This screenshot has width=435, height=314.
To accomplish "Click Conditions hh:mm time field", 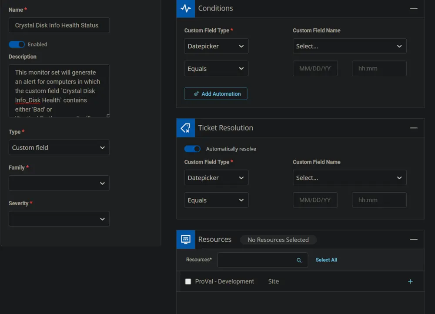I will (x=379, y=69).
